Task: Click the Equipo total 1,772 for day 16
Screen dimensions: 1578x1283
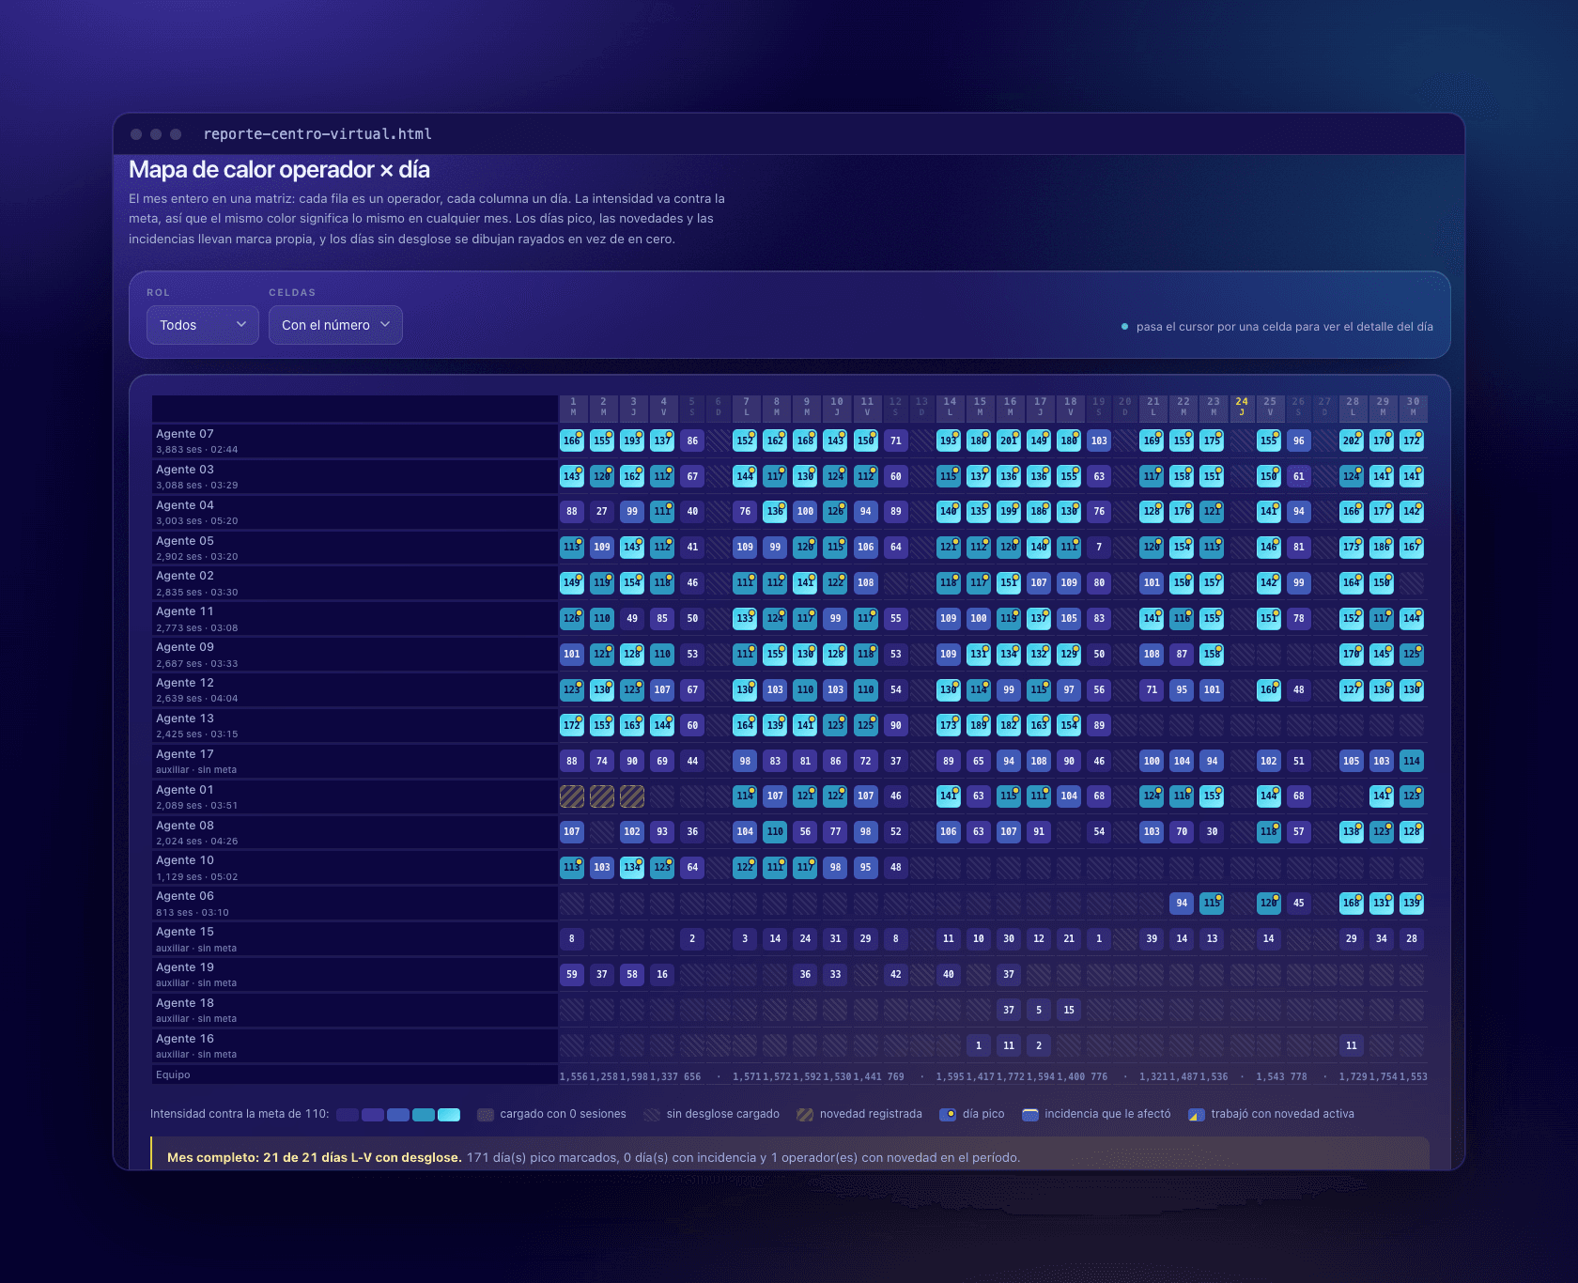Action: coord(1011,1076)
